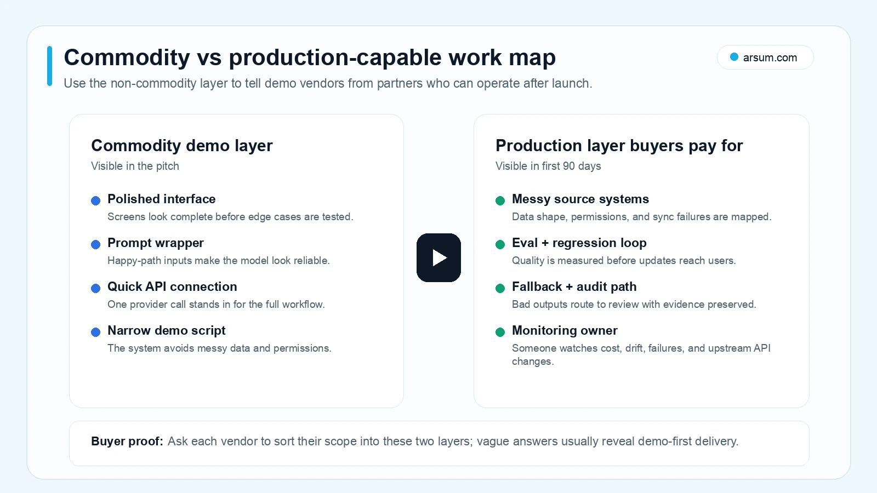The image size is (877, 493).
Task: Click 'Happy-path inputs make the model look reliable.'
Action: pos(219,260)
